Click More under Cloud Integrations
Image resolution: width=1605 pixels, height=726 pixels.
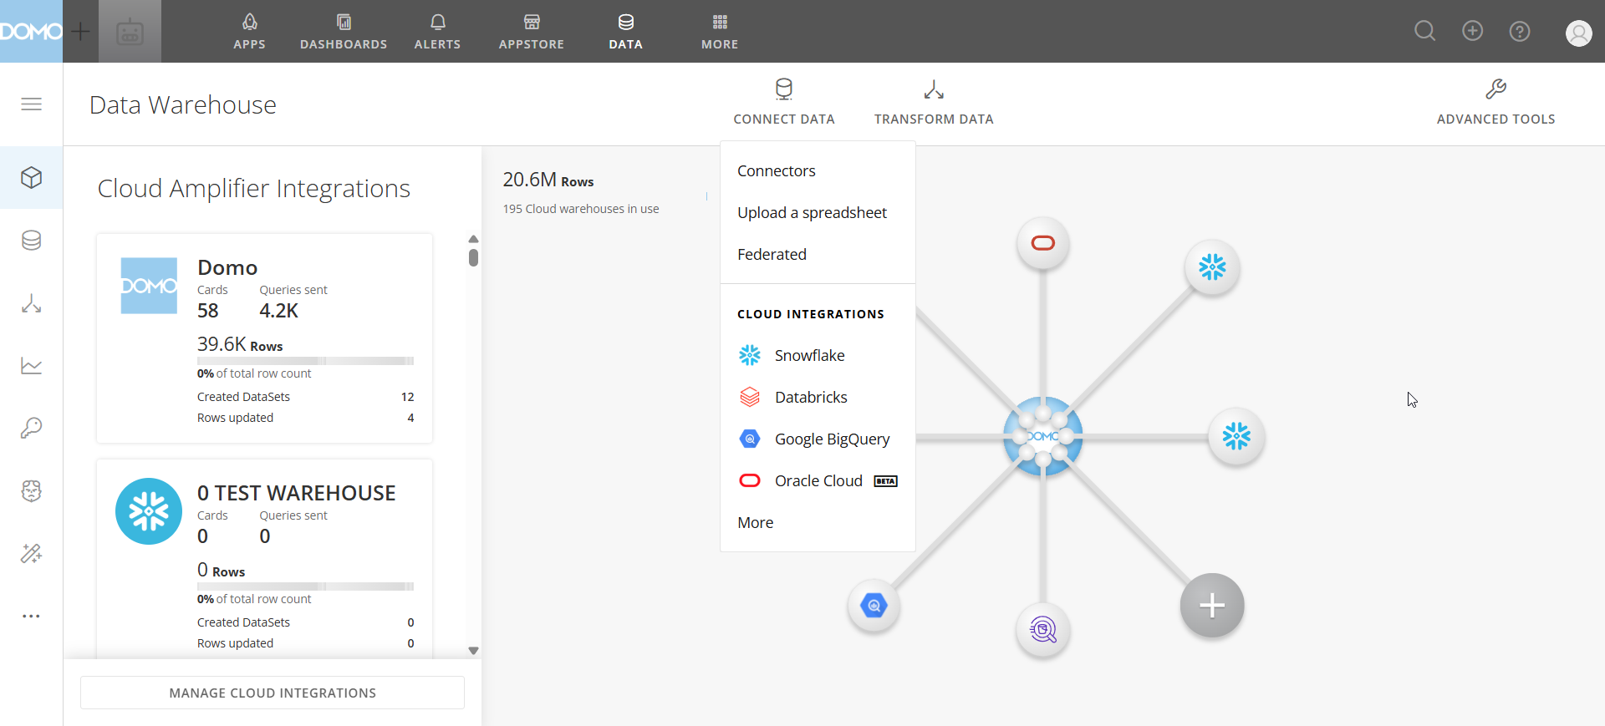[x=756, y=523]
